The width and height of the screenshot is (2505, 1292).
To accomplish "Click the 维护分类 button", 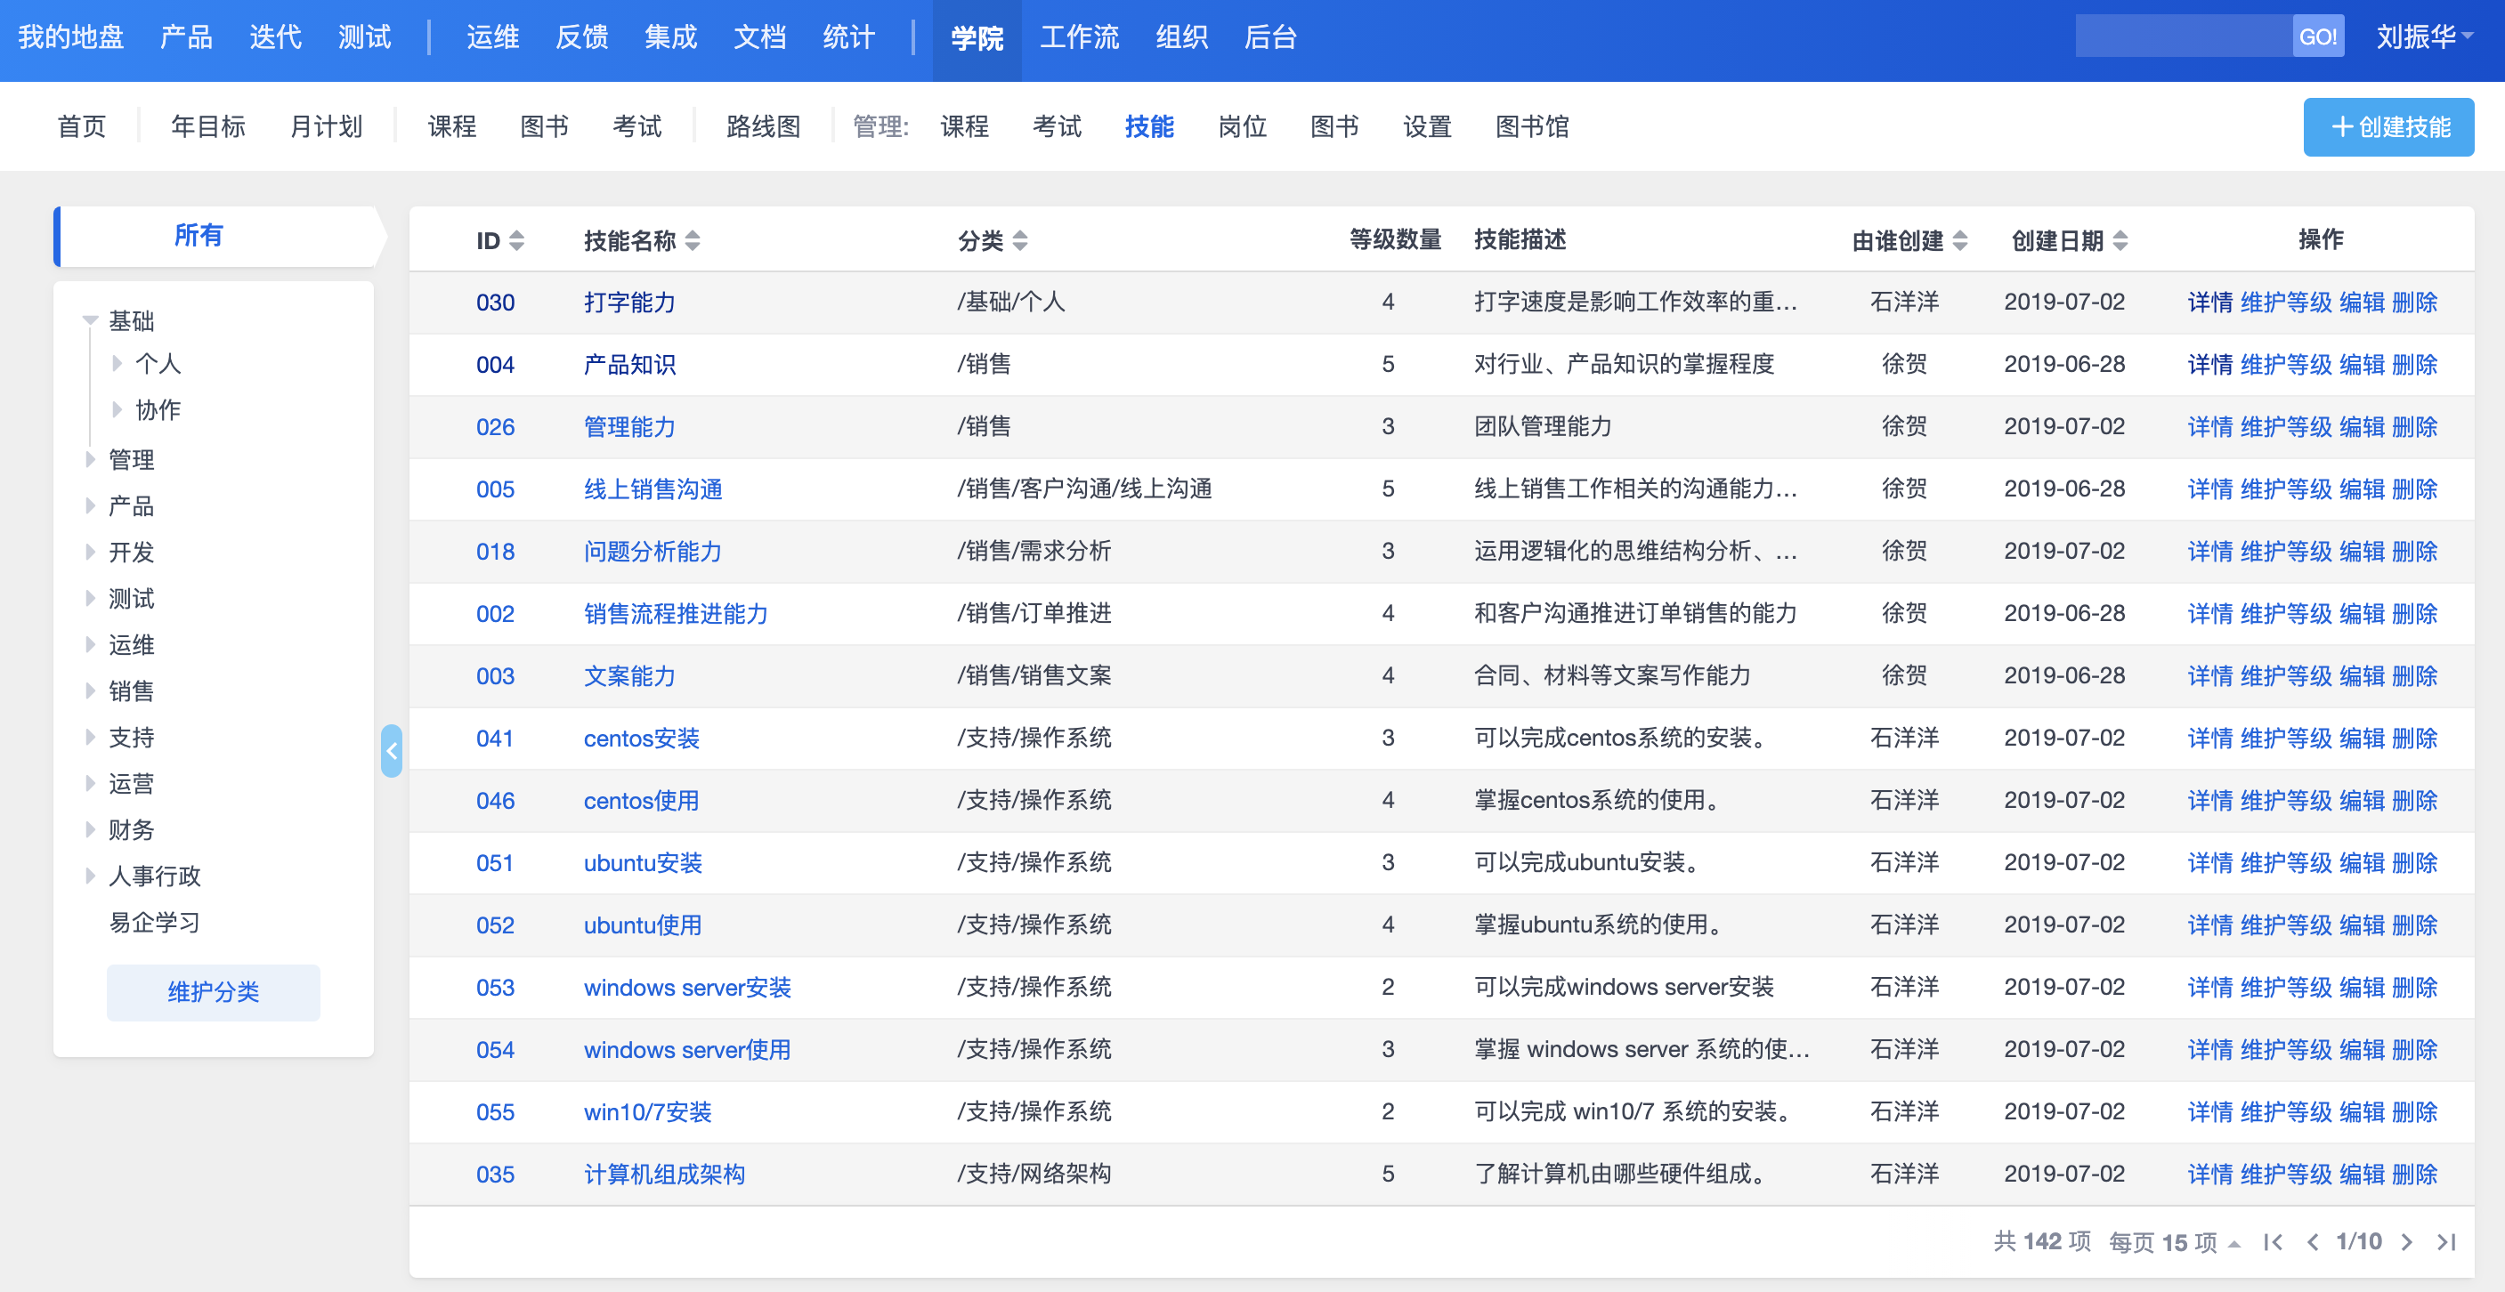I will [x=213, y=990].
